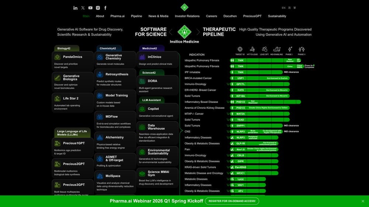Go to the Pipeline menu item
This screenshot has height=207, width=369.
[x=137, y=16]
